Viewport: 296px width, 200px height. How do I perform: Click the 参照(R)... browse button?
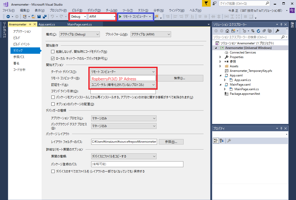click(x=171, y=142)
